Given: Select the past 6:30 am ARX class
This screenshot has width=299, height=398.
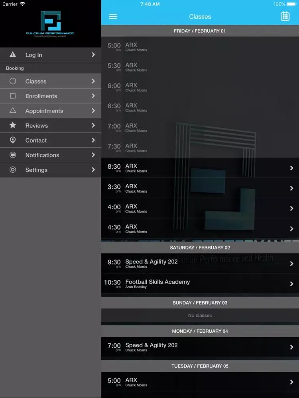Looking at the screenshot, I should (200, 107).
